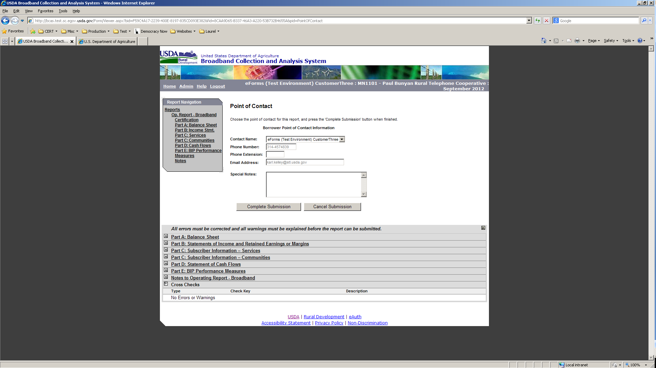The image size is (656, 368).
Task: Expand Part A: Balance Sheet errors
Action: pyautogui.click(x=166, y=236)
